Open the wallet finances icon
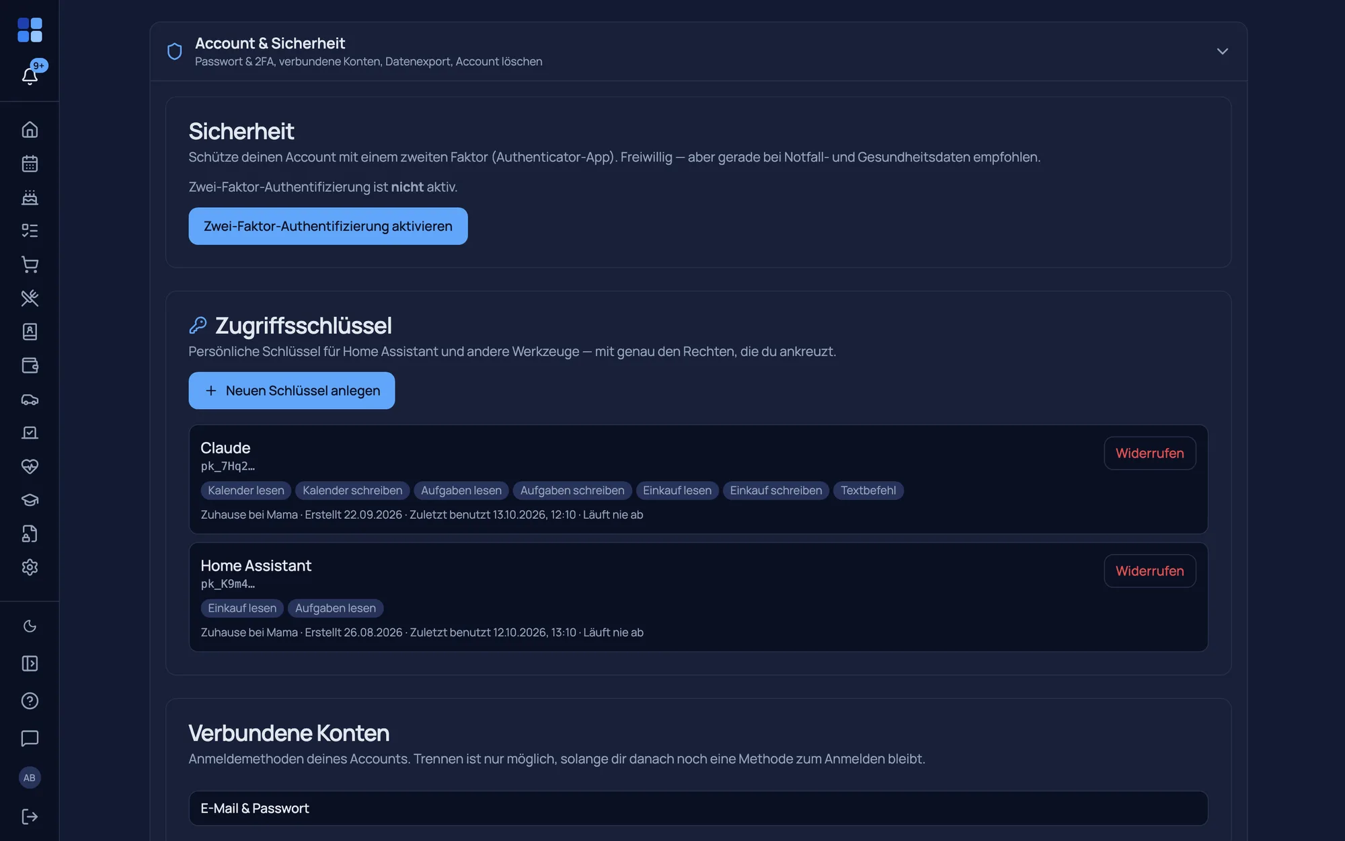1345x841 pixels. 30,365
